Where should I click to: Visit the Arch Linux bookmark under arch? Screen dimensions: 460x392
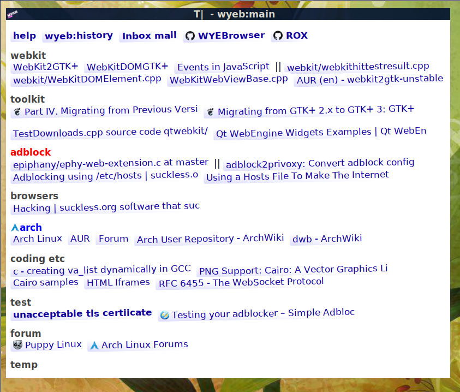[38, 239]
